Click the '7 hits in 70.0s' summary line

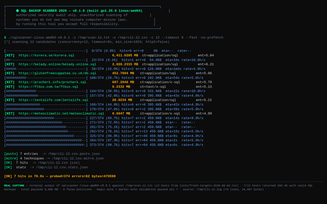pos(60,176)
